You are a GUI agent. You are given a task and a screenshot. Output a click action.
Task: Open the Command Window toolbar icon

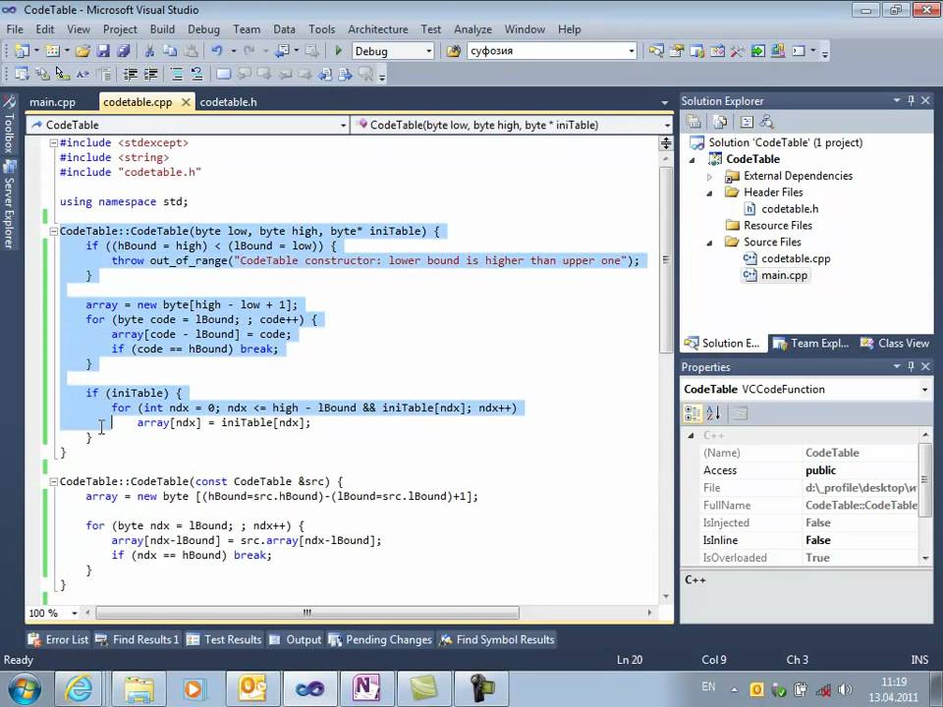pyautogui.click(x=798, y=51)
